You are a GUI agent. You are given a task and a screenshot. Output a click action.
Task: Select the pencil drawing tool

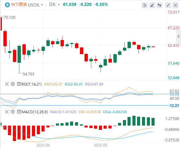click(x=152, y=5)
